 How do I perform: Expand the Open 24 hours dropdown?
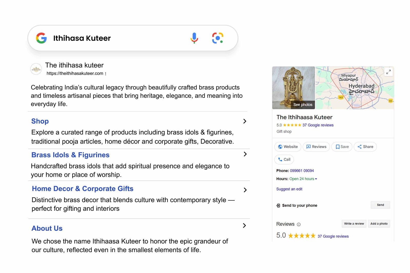pos(316,179)
